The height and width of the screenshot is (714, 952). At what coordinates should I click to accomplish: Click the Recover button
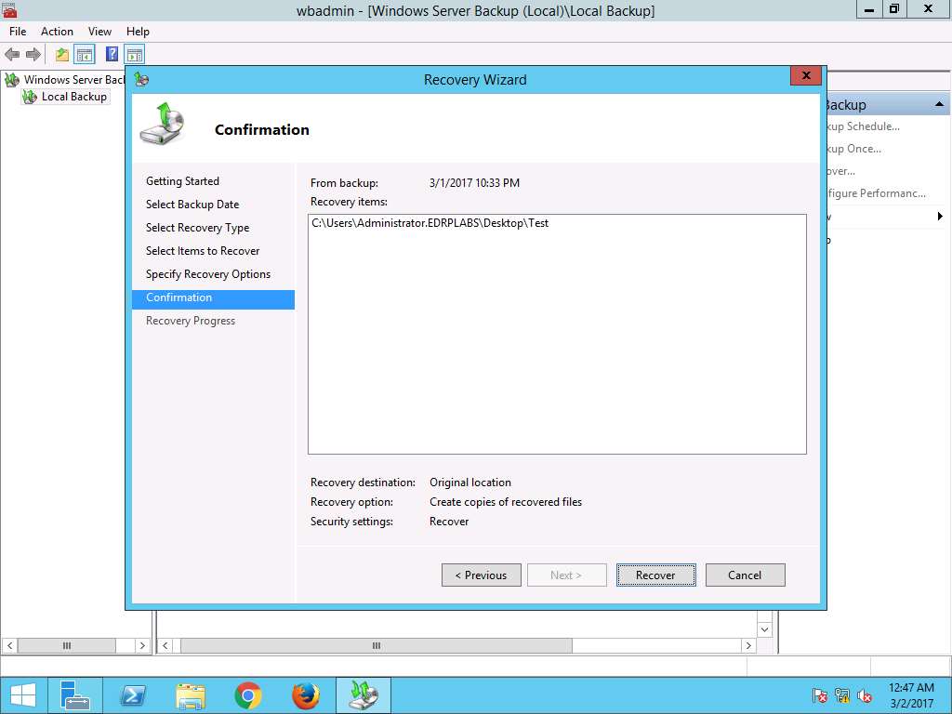(x=655, y=575)
